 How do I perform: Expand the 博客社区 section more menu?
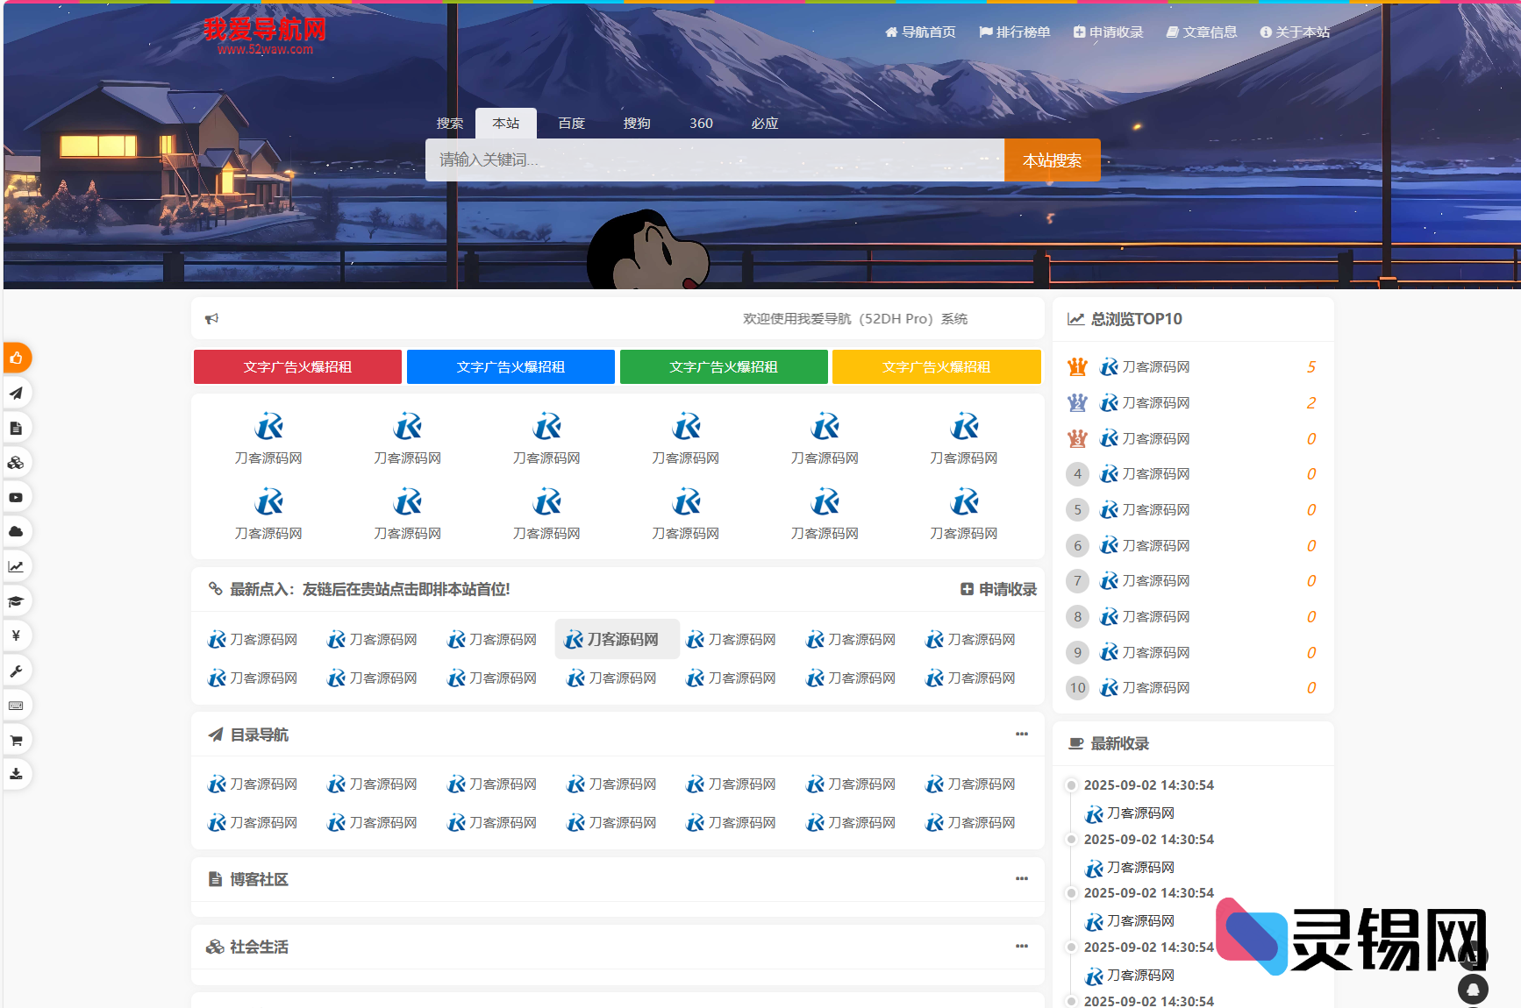1021,879
